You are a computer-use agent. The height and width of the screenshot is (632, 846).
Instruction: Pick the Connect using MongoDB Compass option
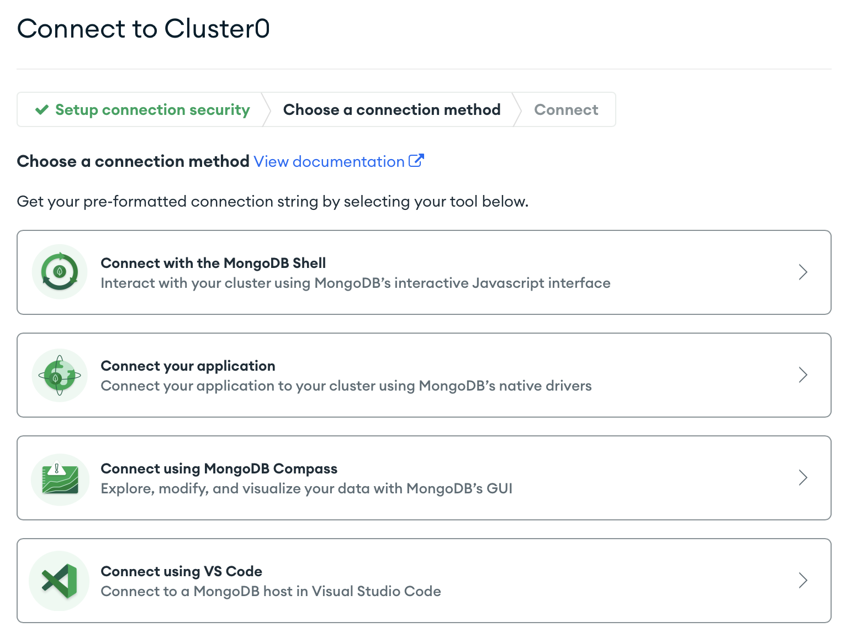(x=423, y=478)
